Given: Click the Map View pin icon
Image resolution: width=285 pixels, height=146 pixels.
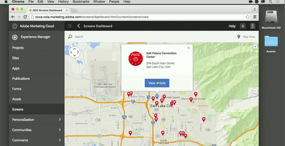Looking at the screenshot, I should coord(239,37).
